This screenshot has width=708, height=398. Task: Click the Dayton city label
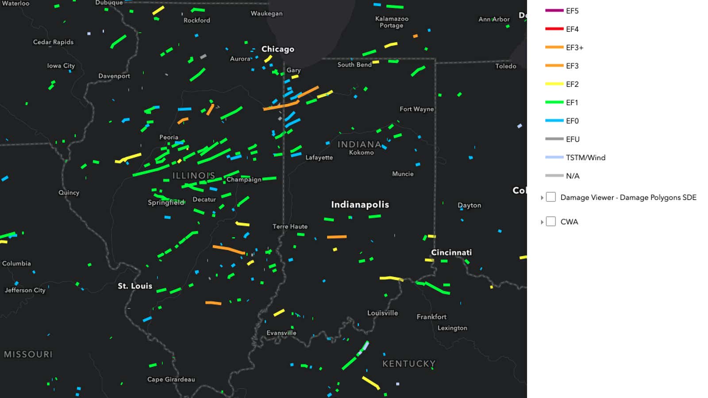(469, 205)
